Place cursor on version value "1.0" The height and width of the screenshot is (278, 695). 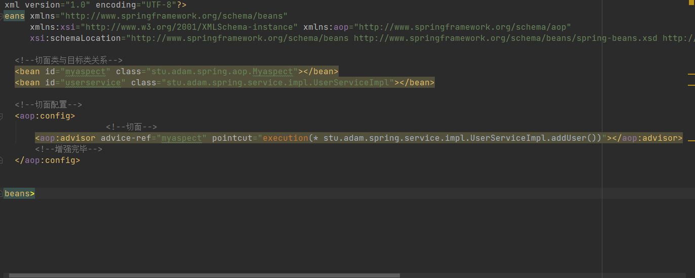(78, 5)
